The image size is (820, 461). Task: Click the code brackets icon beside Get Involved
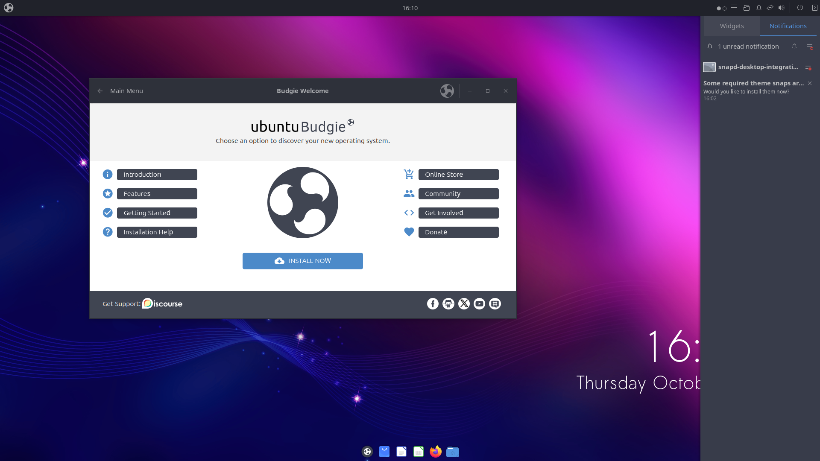point(409,213)
